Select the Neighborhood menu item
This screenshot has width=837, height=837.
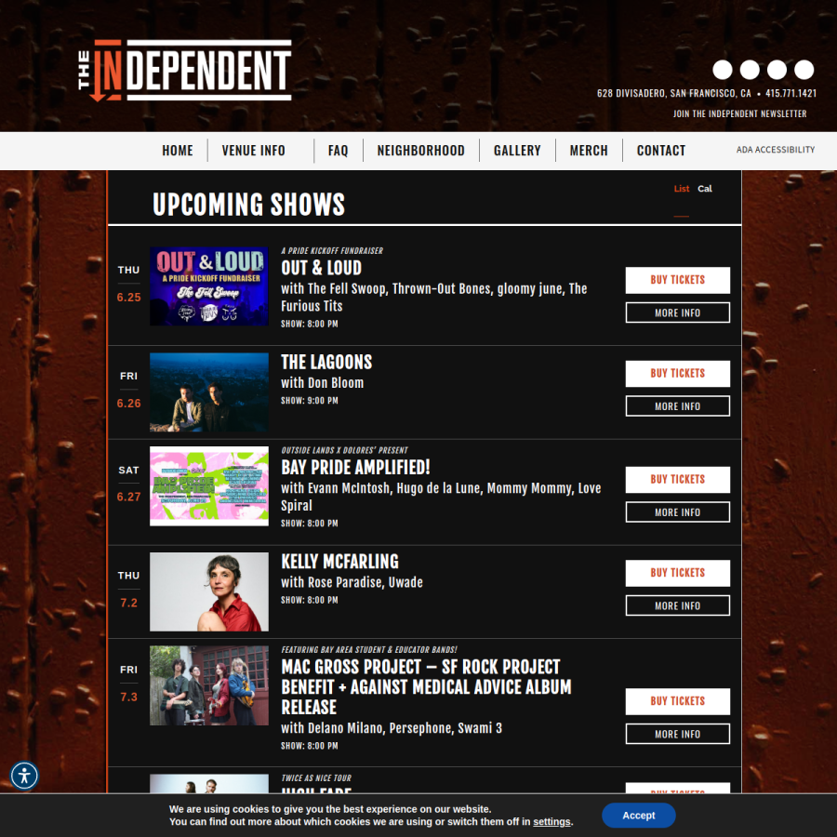(x=420, y=151)
